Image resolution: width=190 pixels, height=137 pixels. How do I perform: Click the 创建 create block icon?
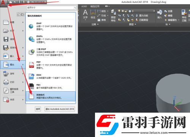click(168, 11)
